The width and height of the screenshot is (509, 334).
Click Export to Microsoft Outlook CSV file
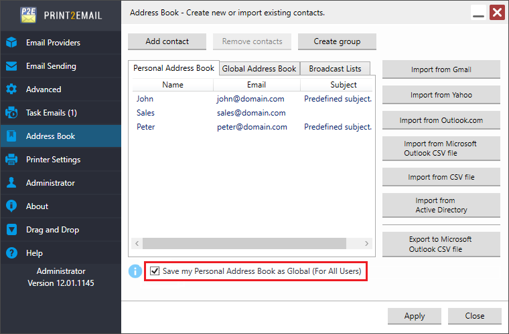coord(441,244)
